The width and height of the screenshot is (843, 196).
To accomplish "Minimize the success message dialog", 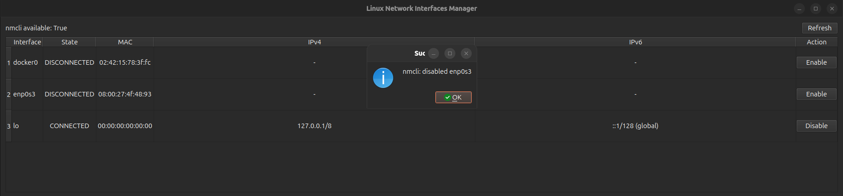I will point(434,53).
